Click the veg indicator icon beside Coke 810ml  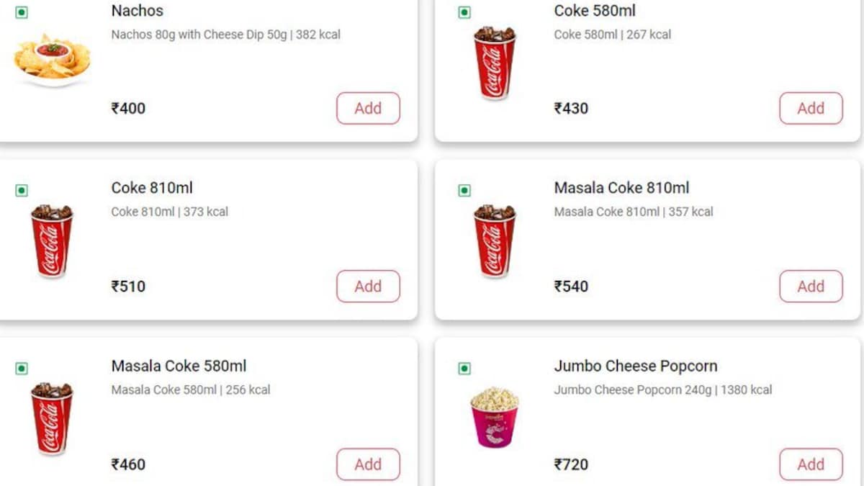tap(20, 189)
